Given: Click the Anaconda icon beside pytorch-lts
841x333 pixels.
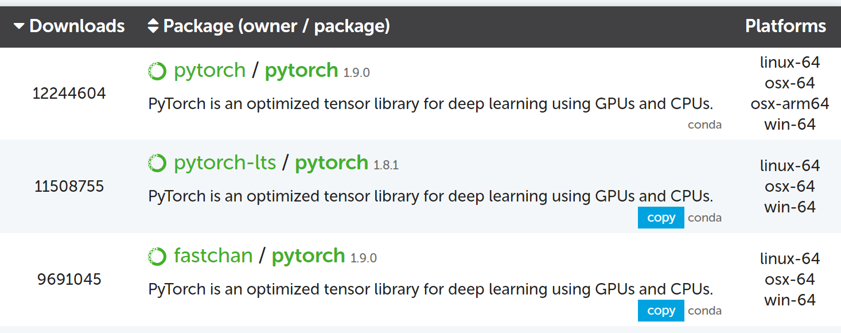Looking at the screenshot, I should click(157, 164).
